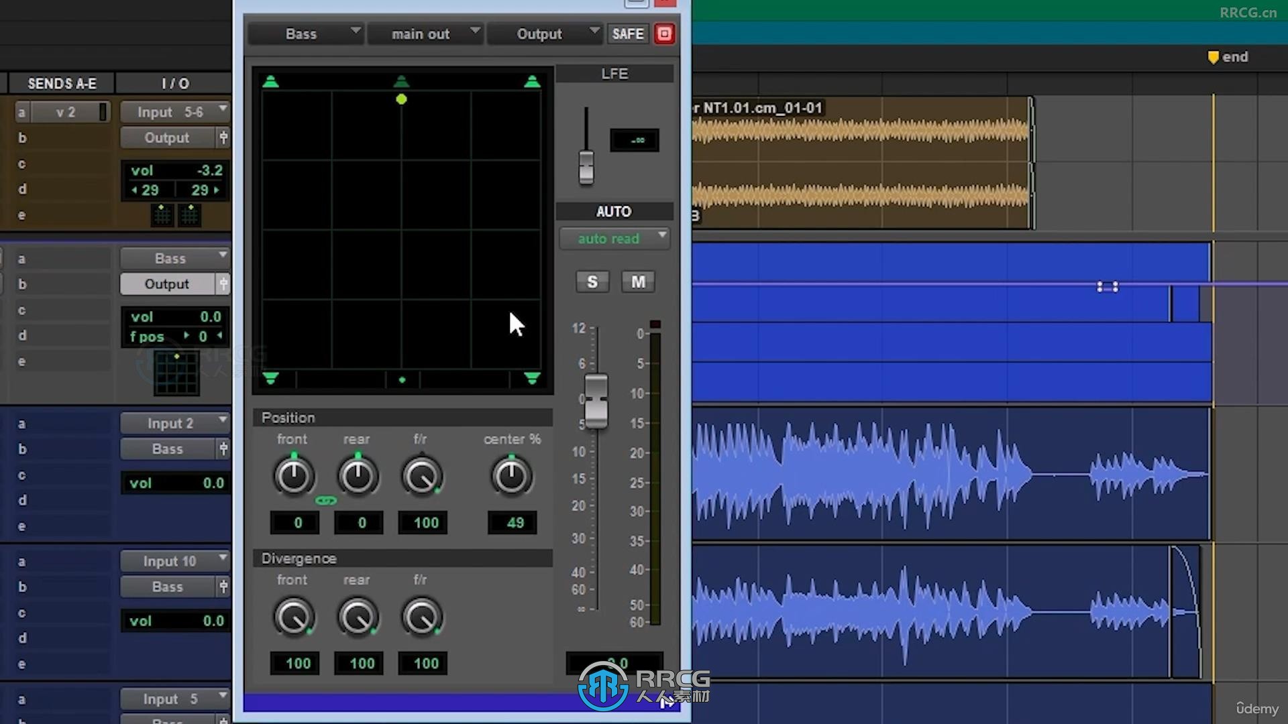The height and width of the screenshot is (724, 1288).
Task: Click the red target button beside SAFE
Action: click(664, 34)
